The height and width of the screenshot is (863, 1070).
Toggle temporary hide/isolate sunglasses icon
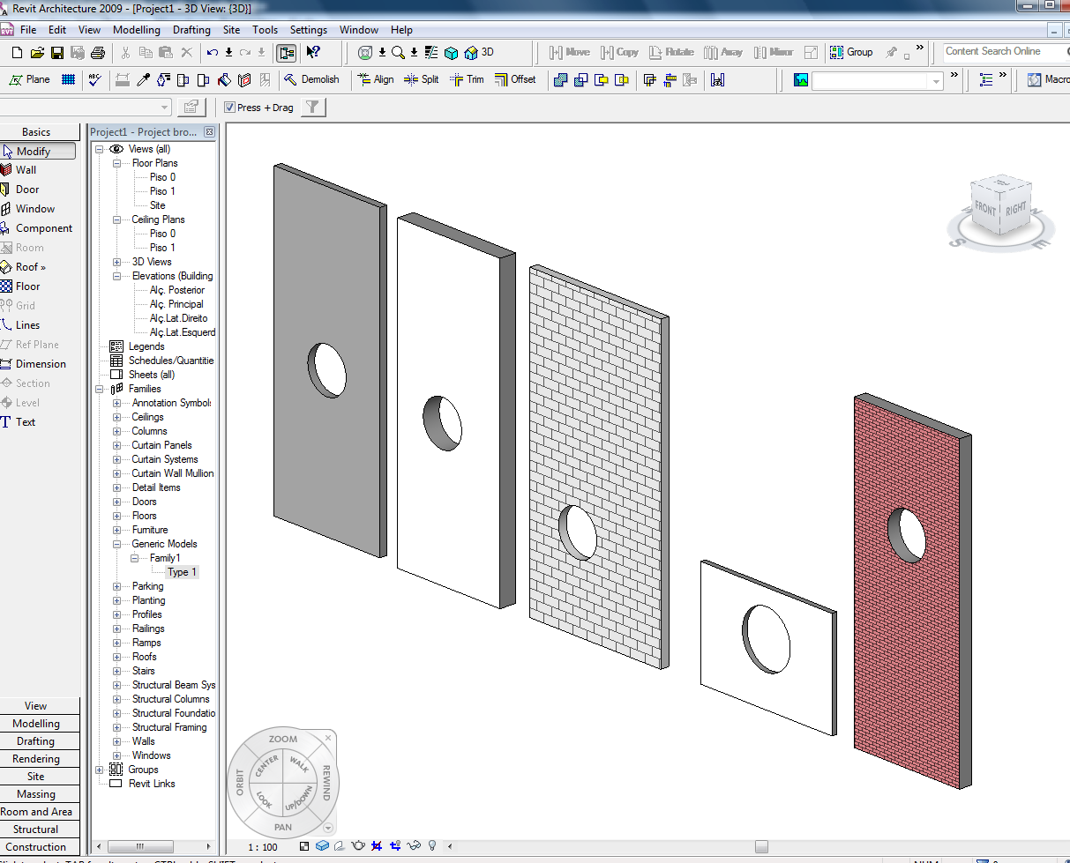(414, 846)
